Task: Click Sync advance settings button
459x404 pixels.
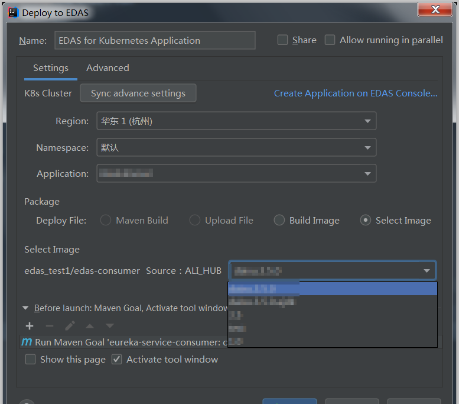Action: [138, 93]
